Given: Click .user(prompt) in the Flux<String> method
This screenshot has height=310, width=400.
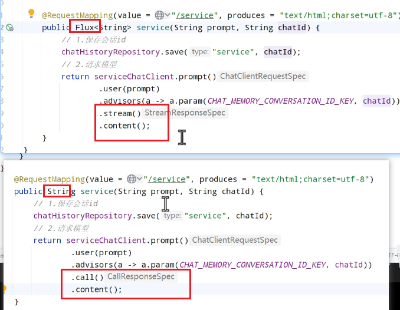Looking at the screenshot, I should [129, 89].
